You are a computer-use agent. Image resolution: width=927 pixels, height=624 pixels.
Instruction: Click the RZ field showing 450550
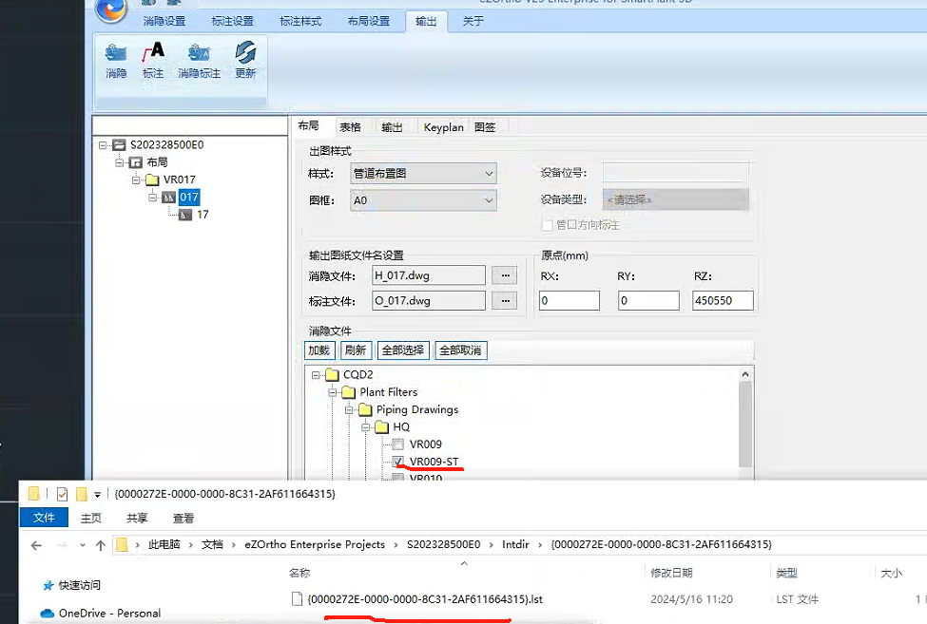723,300
